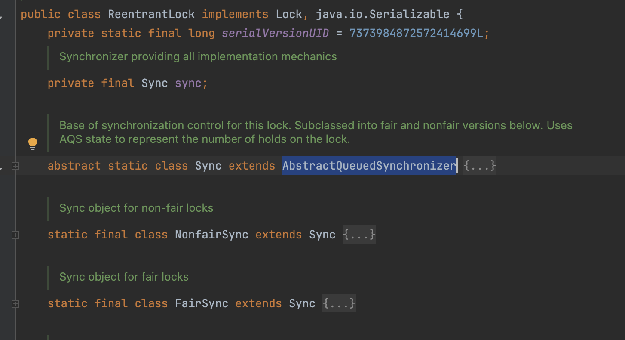The image size is (625, 340).
Task: Click the Lock interface name after implements
Action: (x=289, y=14)
